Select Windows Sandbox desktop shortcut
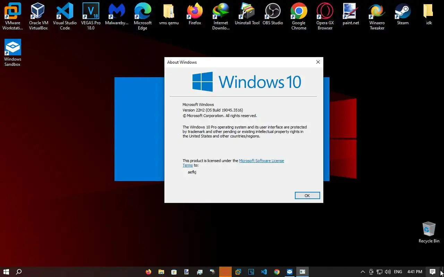This screenshot has height=277, width=444. click(x=13, y=53)
